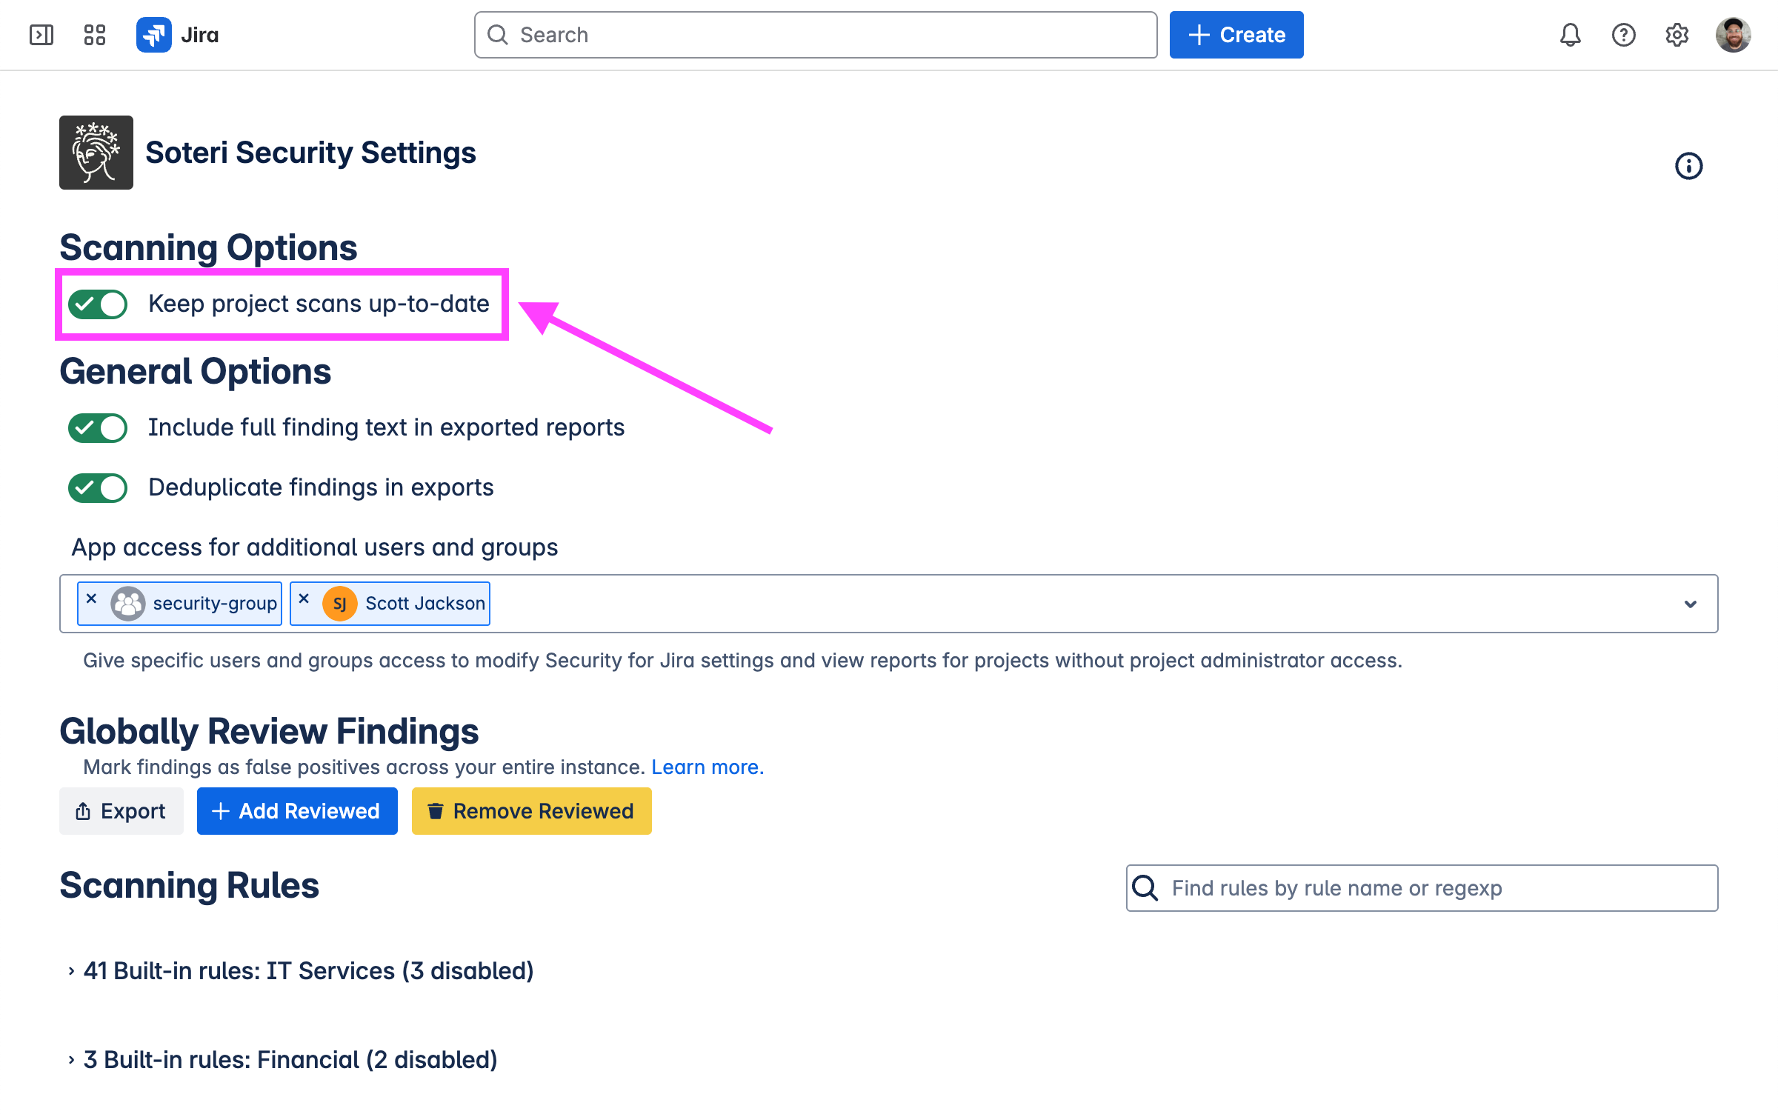
Task: Open the user profile avatar
Action: coord(1733,35)
